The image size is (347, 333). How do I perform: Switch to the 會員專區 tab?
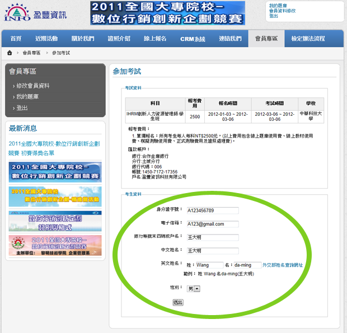(x=266, y=39)
